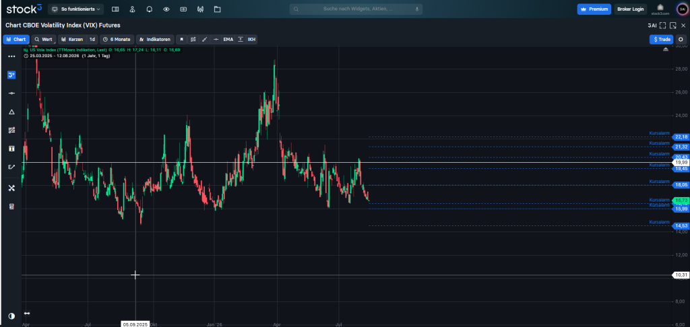Open the Wert search dropdown

pyautogui.click(x=43, y=39)
